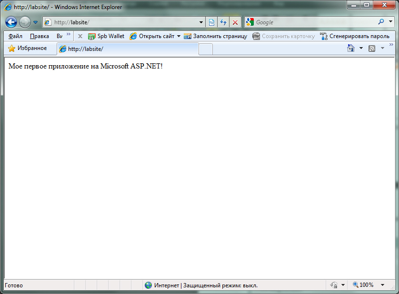The width and height of the screenshot is (399, 294).
Task: Click the 100% zoom level button
Action: pos(363,285)
